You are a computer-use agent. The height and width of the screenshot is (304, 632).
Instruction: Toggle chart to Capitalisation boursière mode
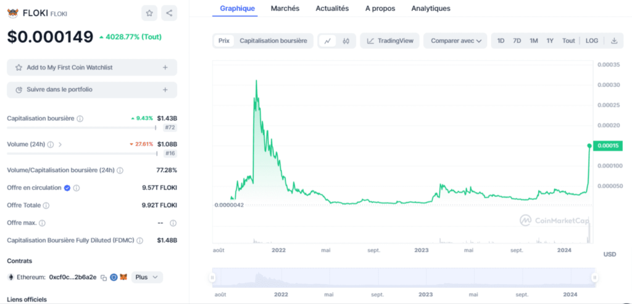coord(273,41)
